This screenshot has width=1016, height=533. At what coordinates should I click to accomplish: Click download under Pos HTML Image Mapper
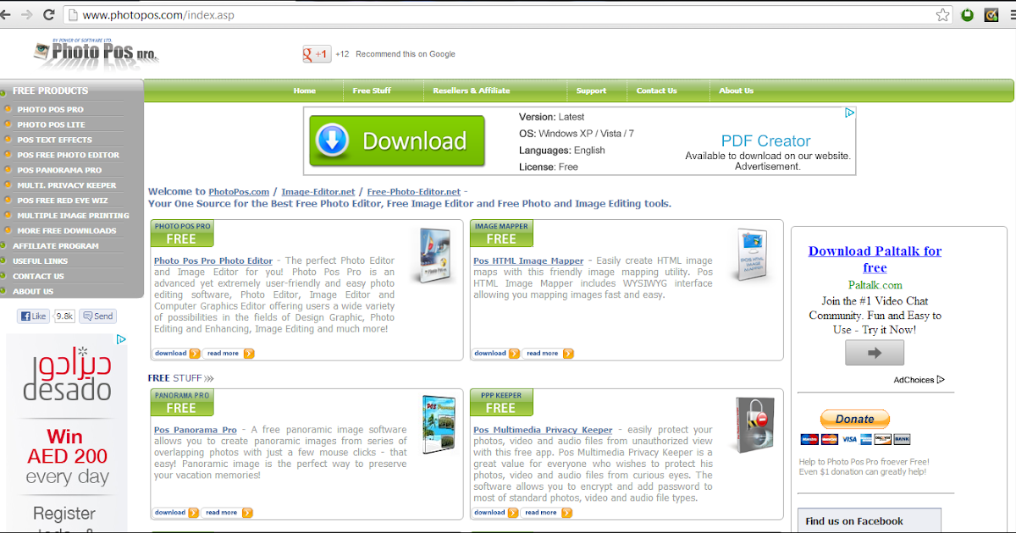coord(496,354)
